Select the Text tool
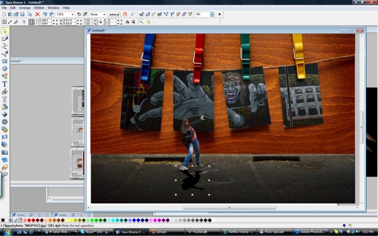 [x=4, y=84]
